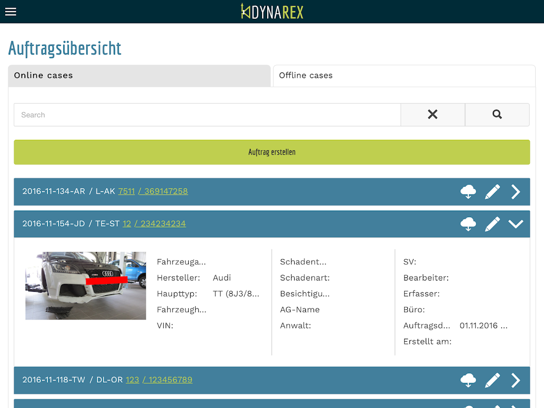Screen dimensions: 544x408
Task: Expand case 2016-11-134-AR chevron
Action: pyautogui.click(x=515, y=192)
